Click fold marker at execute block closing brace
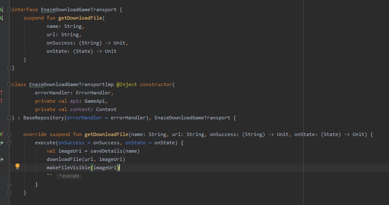389x205 pixels. 9,185
